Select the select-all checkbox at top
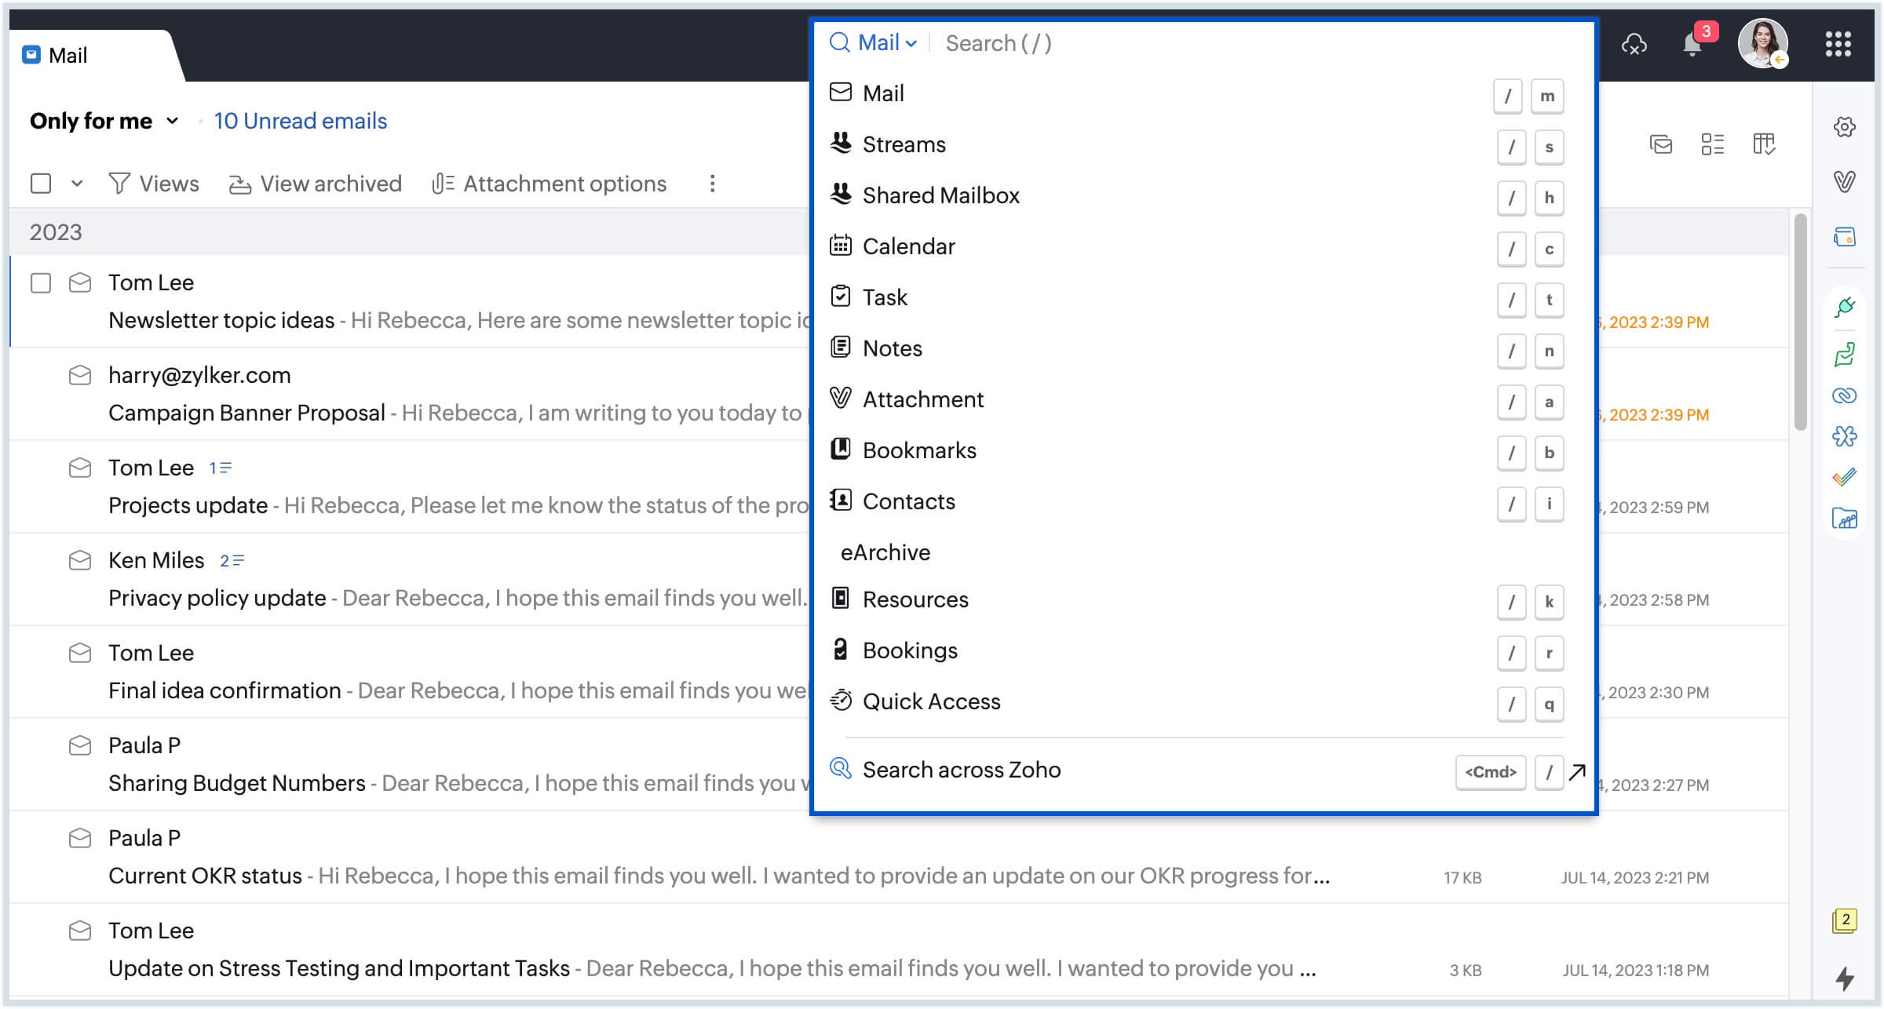1884x1009 pixels. (41, 183)
